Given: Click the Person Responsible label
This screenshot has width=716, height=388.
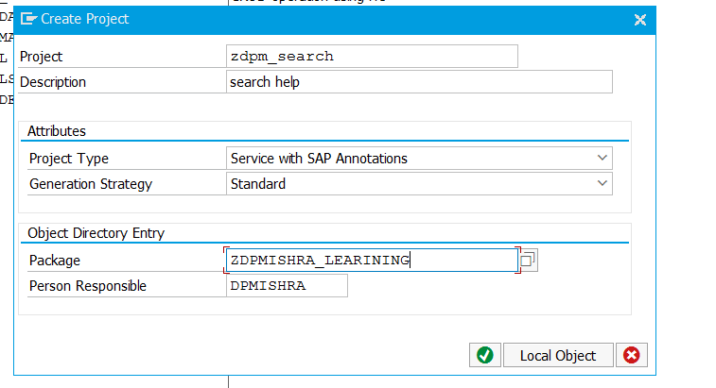Looking at the screenshot, I should 88,286.
